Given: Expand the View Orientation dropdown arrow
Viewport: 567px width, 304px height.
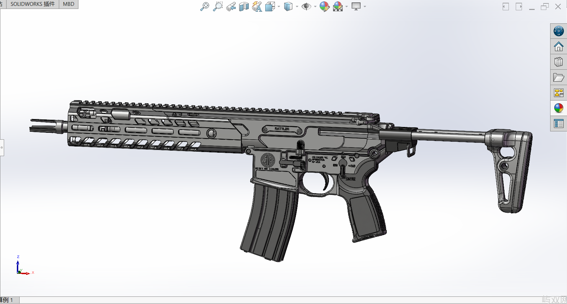Looking at the screenshot, I should coord(279,7).
